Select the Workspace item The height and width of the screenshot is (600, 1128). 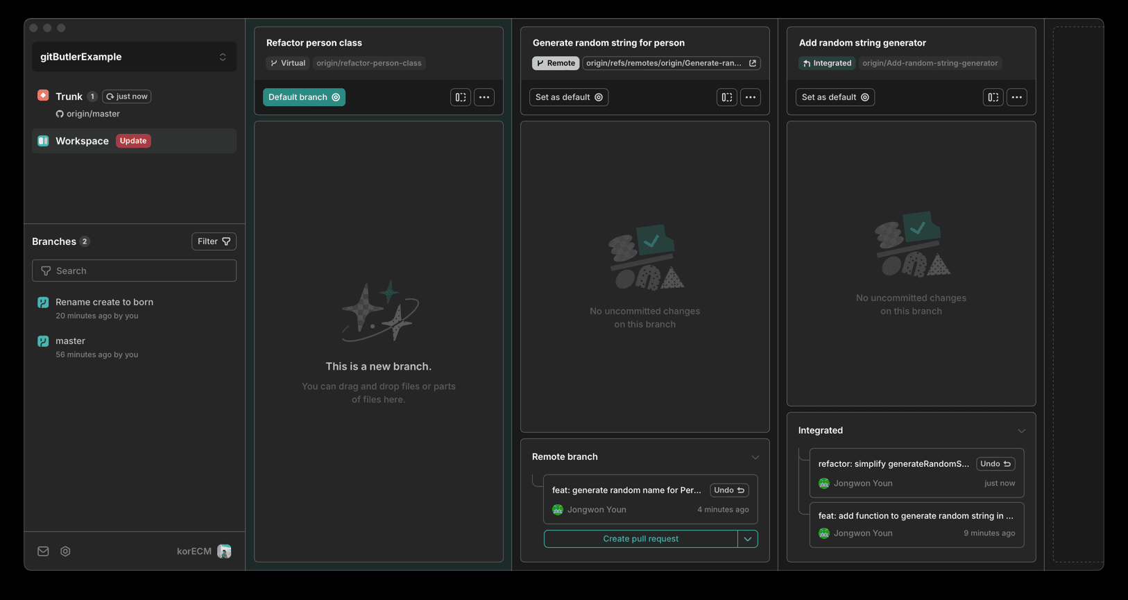(134, 141)
